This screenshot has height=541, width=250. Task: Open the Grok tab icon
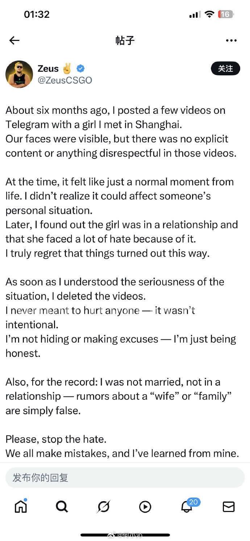(104, 507)
